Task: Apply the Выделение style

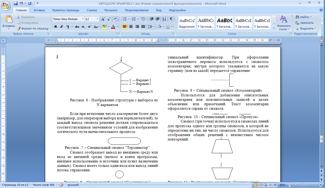Action: coord(187,23)
